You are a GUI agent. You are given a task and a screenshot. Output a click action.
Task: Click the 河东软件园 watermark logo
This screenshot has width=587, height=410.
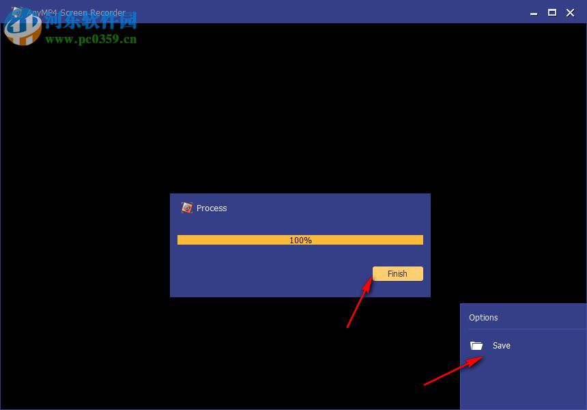coord(23,29)
